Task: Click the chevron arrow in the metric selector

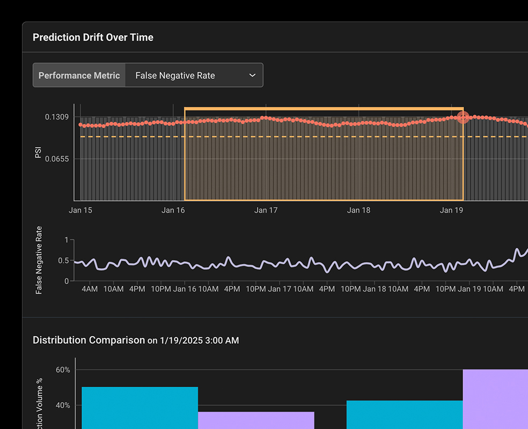Action: [x=252, y=76]
